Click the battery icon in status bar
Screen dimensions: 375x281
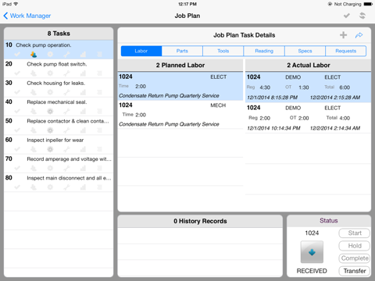368,4
